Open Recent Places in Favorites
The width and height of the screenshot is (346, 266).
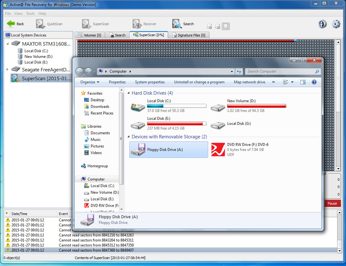102,113
